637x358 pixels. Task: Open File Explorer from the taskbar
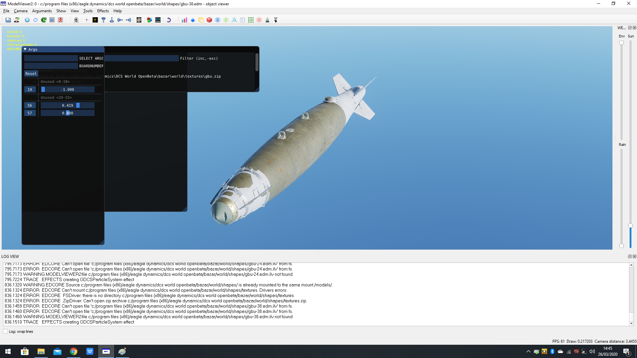[41, 351]
